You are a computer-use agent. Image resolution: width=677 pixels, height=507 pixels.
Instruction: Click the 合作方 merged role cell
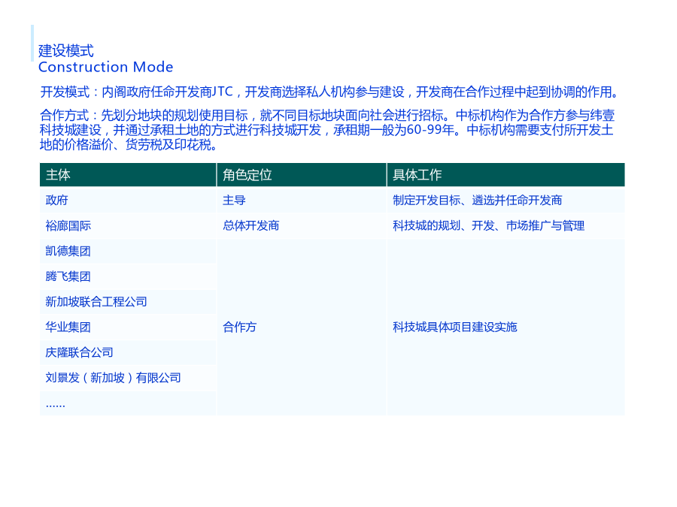tap(302, 327)
